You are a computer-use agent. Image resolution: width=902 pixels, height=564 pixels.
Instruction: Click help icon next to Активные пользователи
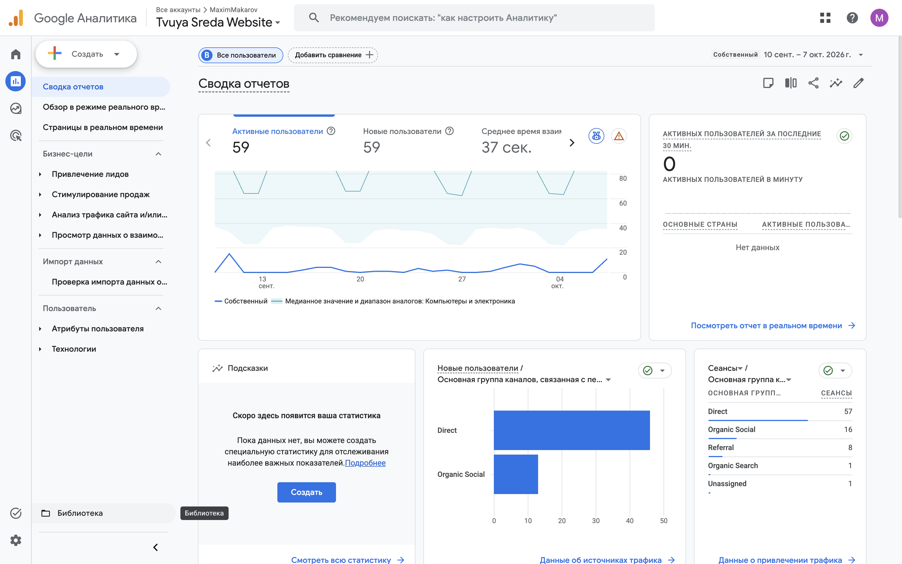pyautogui.click(x=331, y=131)
